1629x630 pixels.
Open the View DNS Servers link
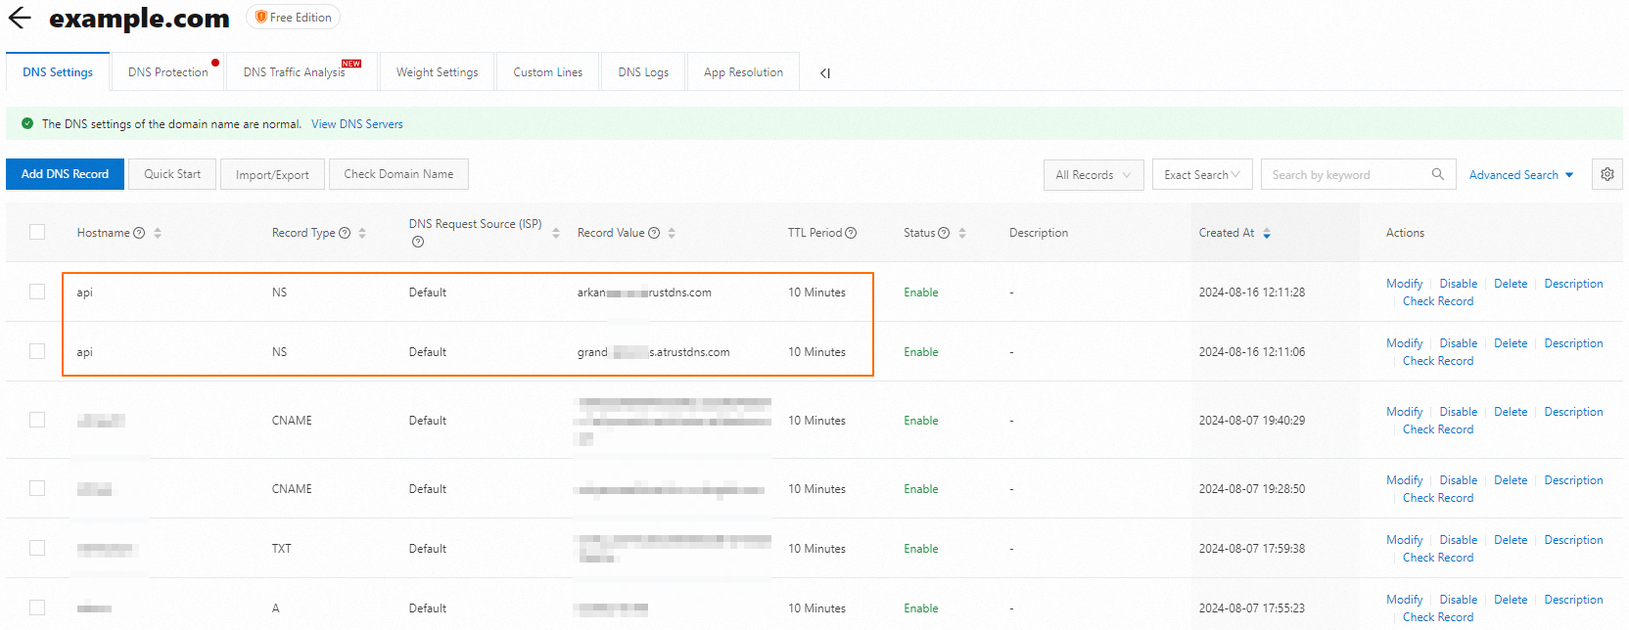[357, 124]
